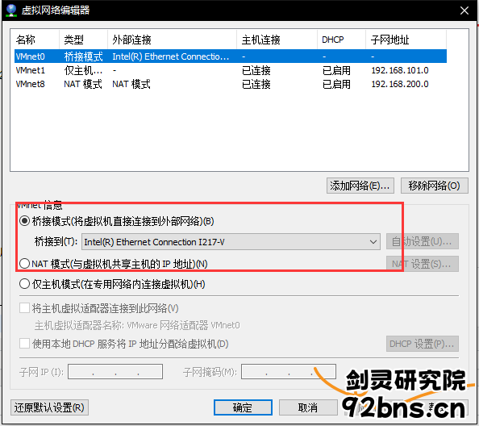Select the NAT 模式 radio button
This screenshot has width=479, height=426.
(24, 263)
